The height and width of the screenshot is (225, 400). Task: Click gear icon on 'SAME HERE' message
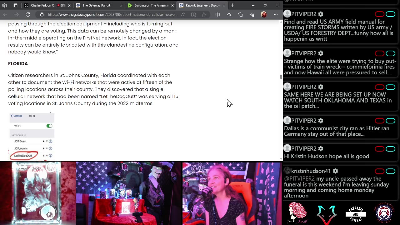[x=320, y=87]
